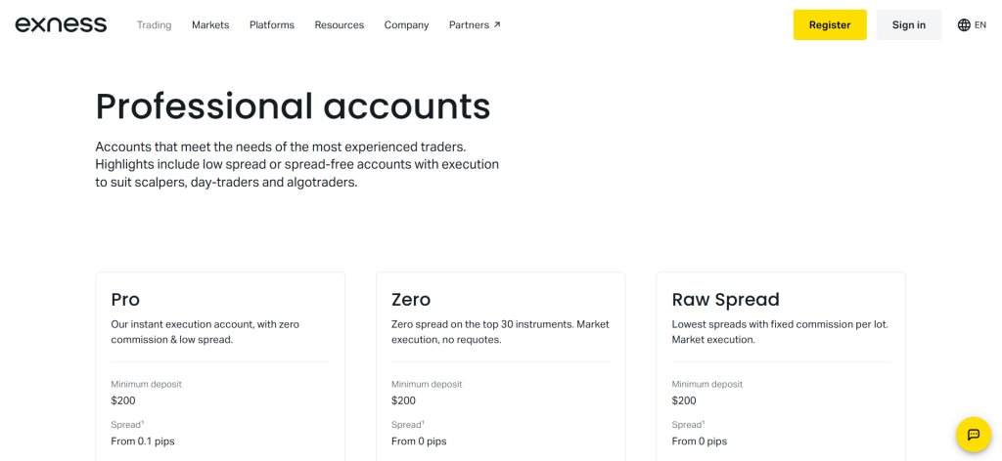Open the Partners link
Viewport: 1002px width, 461px height.
(x=469, y=25)
